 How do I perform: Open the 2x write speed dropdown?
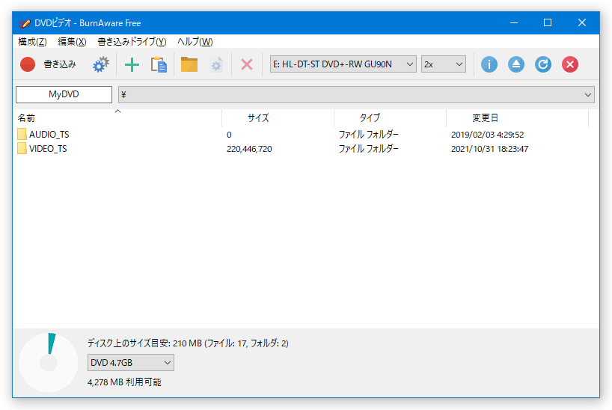pos(444,64)
